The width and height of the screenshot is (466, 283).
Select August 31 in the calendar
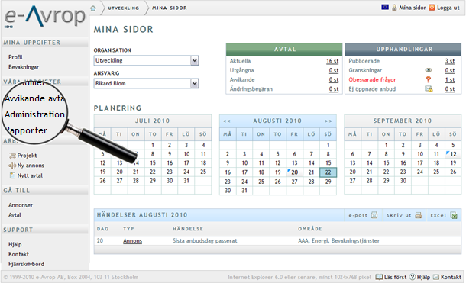click(244, 191)
